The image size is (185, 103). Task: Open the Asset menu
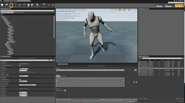coord(8,2)
